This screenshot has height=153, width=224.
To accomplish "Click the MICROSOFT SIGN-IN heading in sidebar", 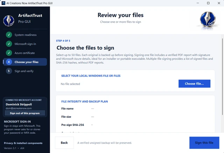I will tap(17, 121).
